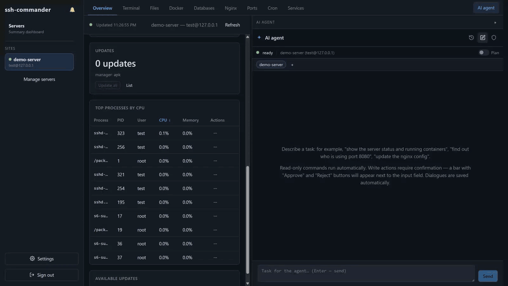Viewport: 508px width, 286px height.
Task: Open the Databases tab
Action: pyautogui.click(x=204, y=8)
